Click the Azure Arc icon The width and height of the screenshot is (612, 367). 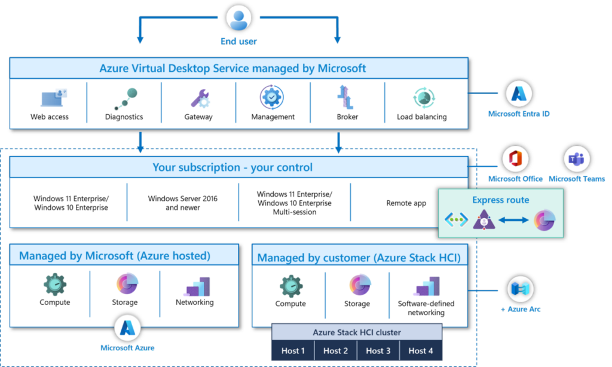coord(519,289)
